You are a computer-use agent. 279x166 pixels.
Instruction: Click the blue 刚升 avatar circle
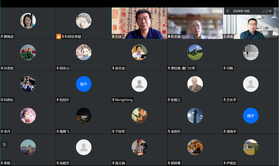click(84, 84)
